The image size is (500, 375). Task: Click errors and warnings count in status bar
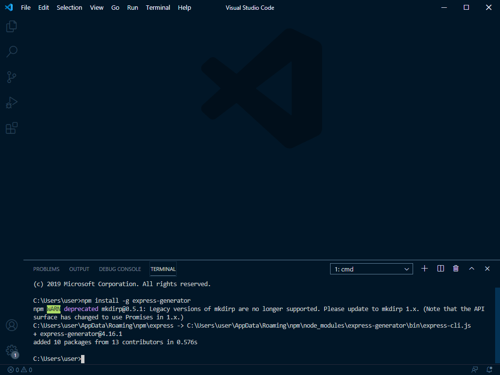(20, 370)
